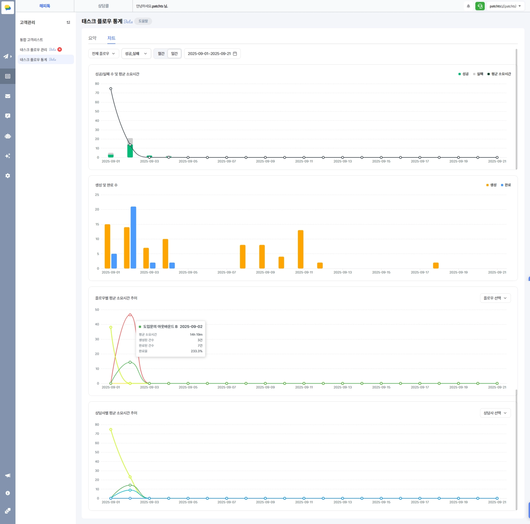Click the green headset status icon
The width and height of the screenshot is (530, 524).
point(480,6)
